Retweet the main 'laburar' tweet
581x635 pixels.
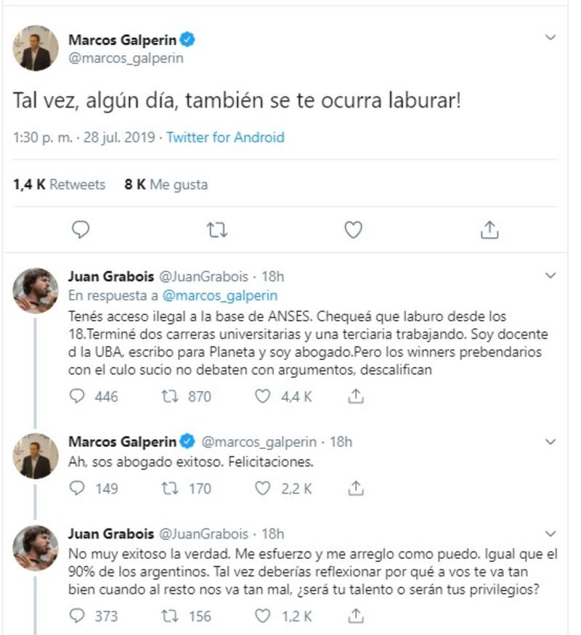click(216, 230)
